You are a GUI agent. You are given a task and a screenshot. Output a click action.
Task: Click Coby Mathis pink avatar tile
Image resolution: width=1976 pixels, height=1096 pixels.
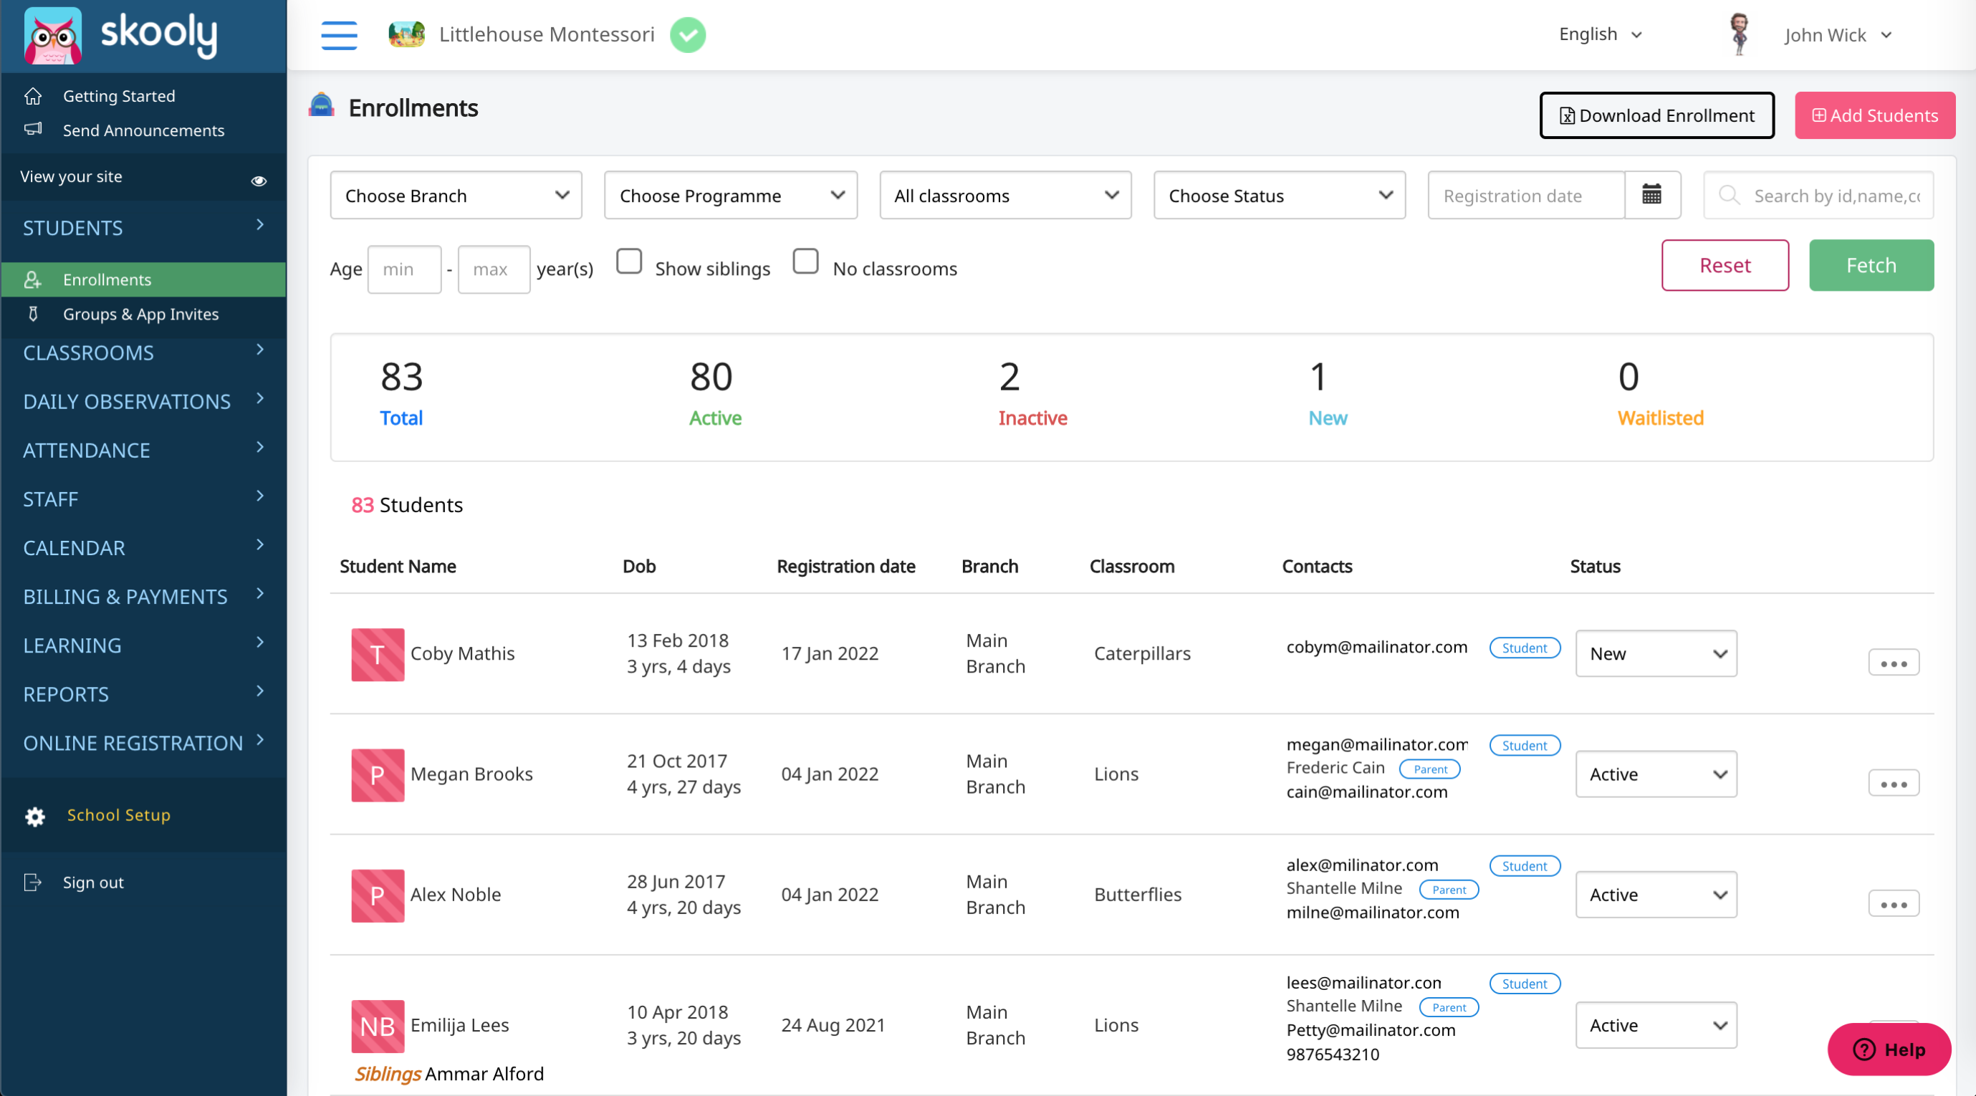point(378,654)
